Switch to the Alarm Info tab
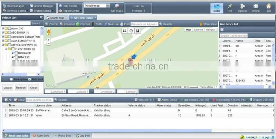276x139 pixels. click(41, 136)
